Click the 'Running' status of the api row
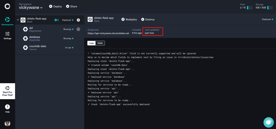 (68, 29)
